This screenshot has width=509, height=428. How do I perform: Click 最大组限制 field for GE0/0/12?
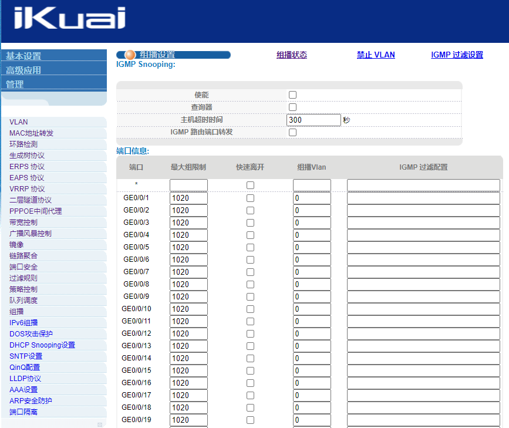188,334
